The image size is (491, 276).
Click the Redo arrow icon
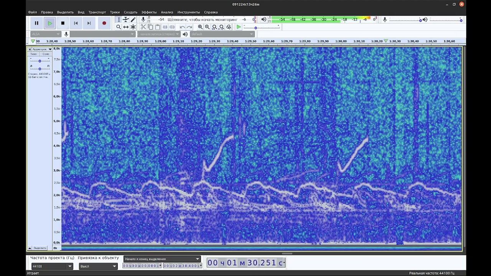coord(189,27)
